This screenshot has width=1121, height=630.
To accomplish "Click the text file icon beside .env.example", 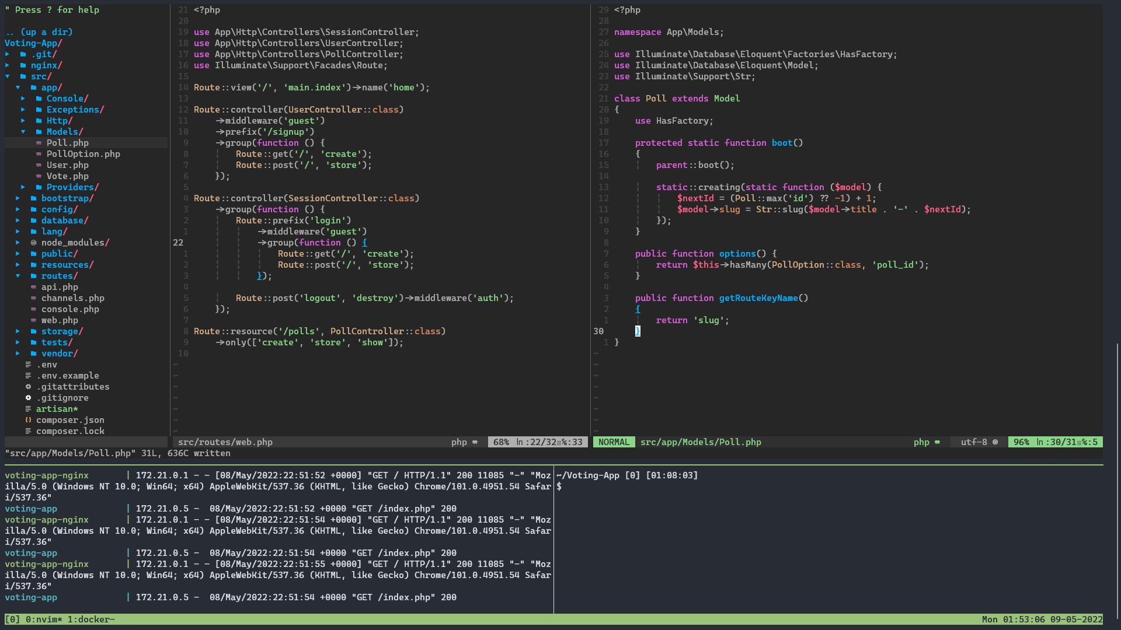I will [x=28, y=376].
